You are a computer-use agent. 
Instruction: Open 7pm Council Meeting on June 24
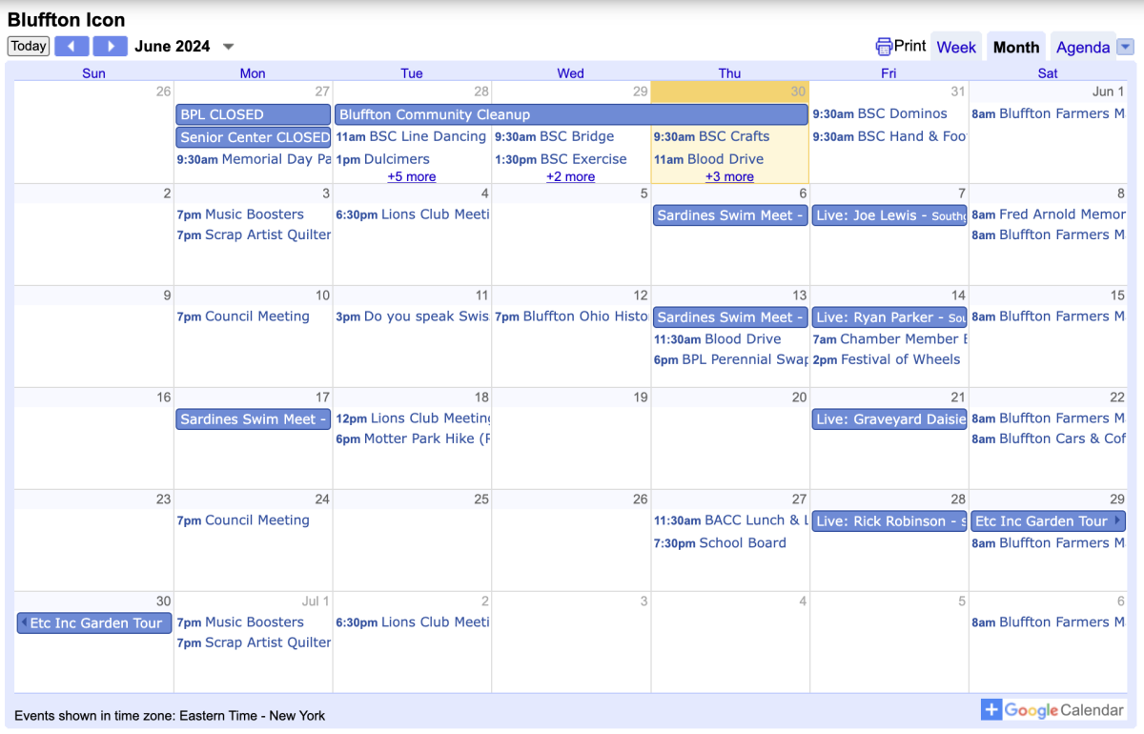coord(243,520)
